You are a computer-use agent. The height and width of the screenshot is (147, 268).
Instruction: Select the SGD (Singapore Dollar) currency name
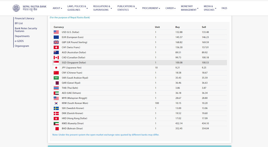(74, 63)
